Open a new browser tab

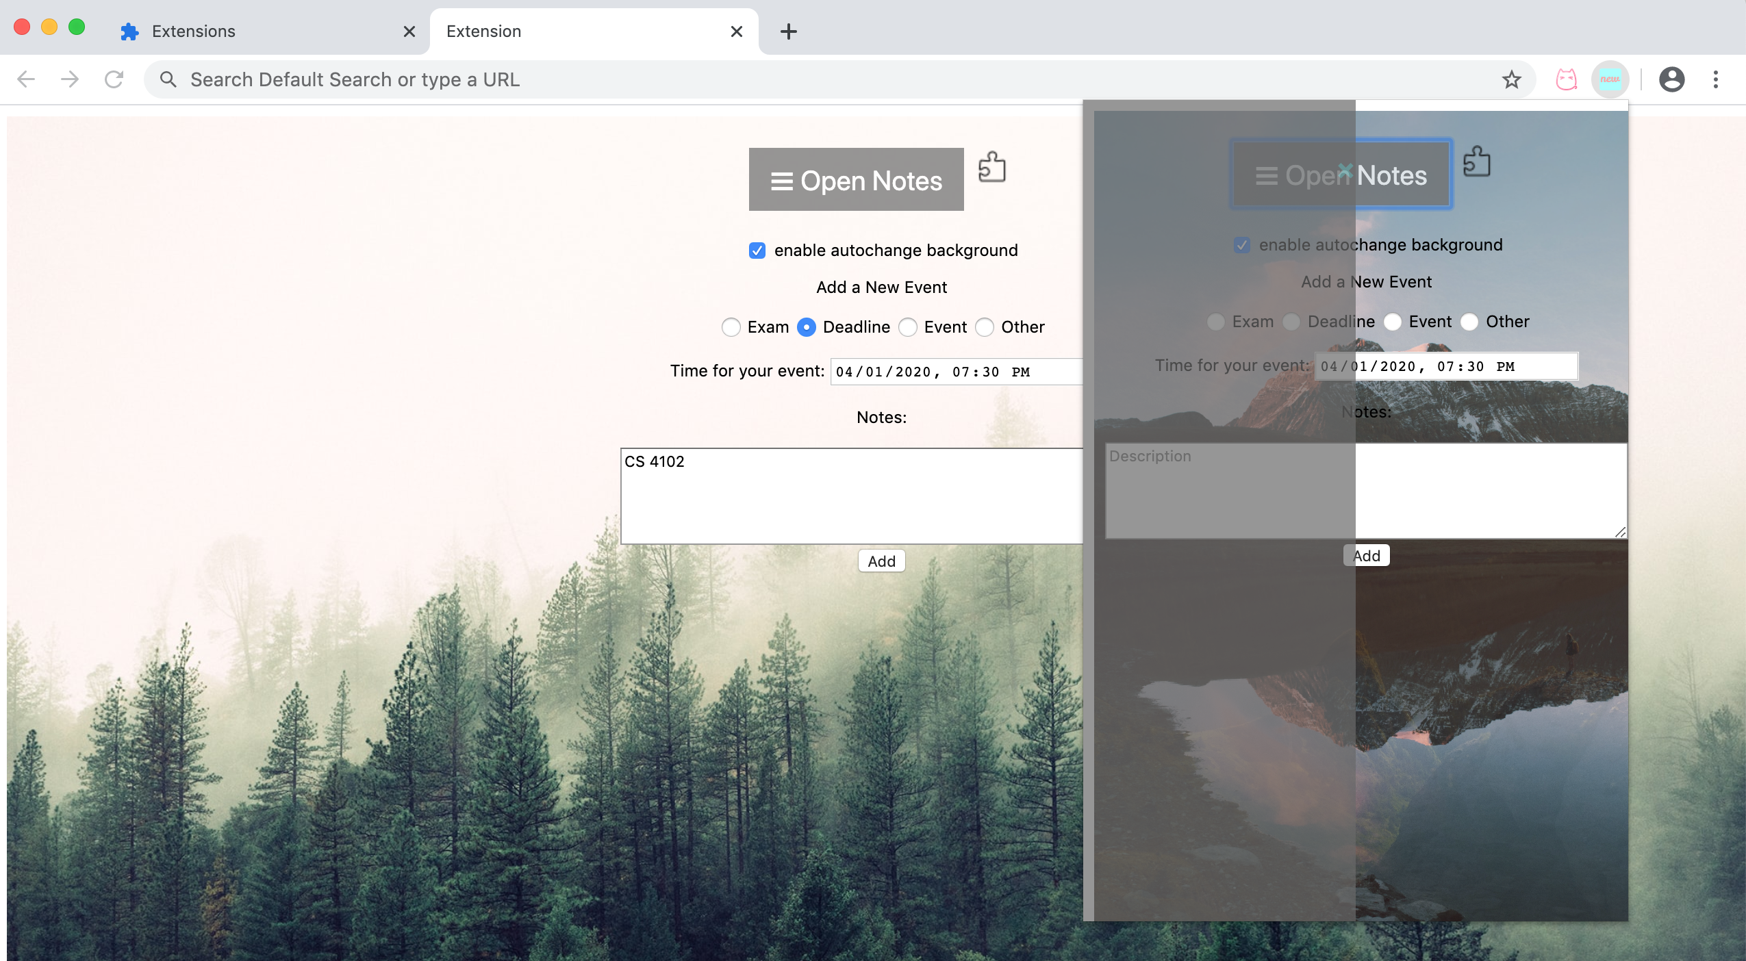tap(788, 31)
